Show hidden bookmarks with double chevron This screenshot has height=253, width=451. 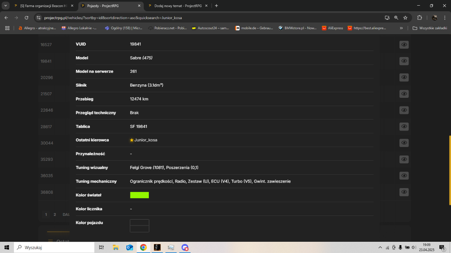tap(401, 28)
